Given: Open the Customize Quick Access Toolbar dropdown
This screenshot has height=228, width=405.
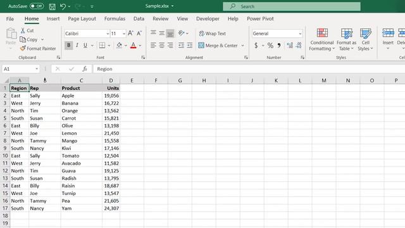Looking at the screenshot, I should click(x=92, y=6).
